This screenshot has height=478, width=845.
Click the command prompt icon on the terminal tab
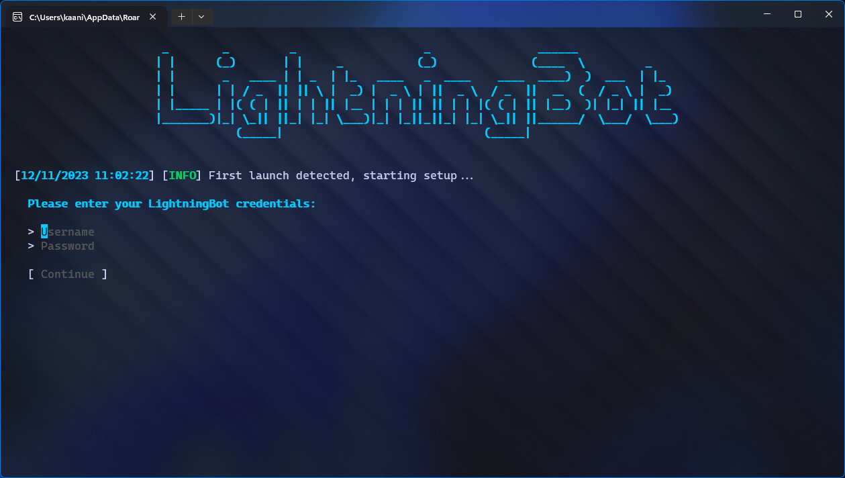point(16,16)
